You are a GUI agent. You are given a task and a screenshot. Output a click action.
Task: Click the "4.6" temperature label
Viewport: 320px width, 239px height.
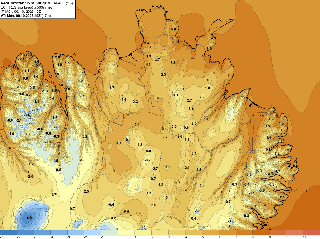pyautogui.click(x=30, y=55)
